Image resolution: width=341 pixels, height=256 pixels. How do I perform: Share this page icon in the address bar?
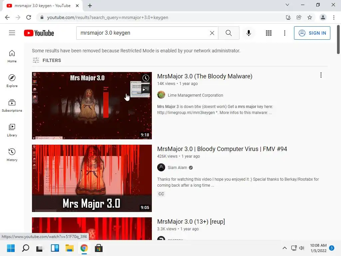click(x=299, y=17)
